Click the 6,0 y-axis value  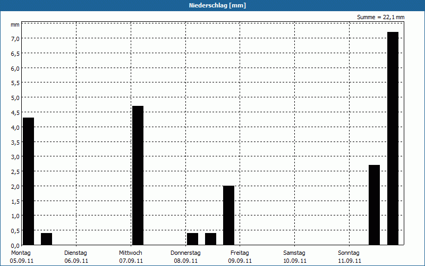tap(15, 69)
